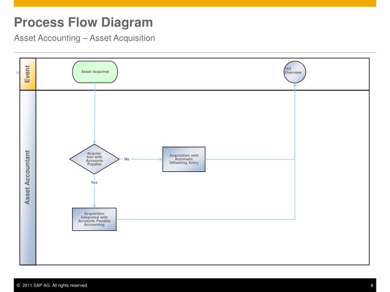Select the green Asset Acquired start node
The image size is (390, 292).
(x=95, y=72)
